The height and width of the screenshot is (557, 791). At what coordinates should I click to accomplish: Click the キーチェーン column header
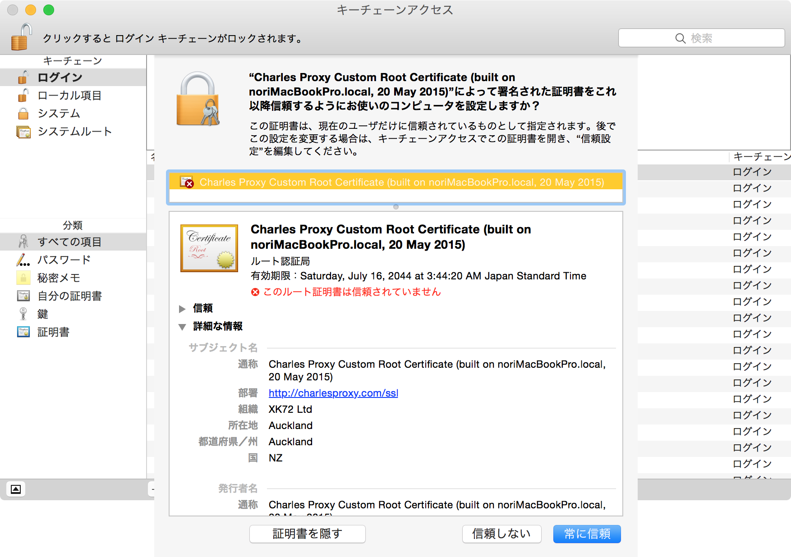tap(762, 157)
